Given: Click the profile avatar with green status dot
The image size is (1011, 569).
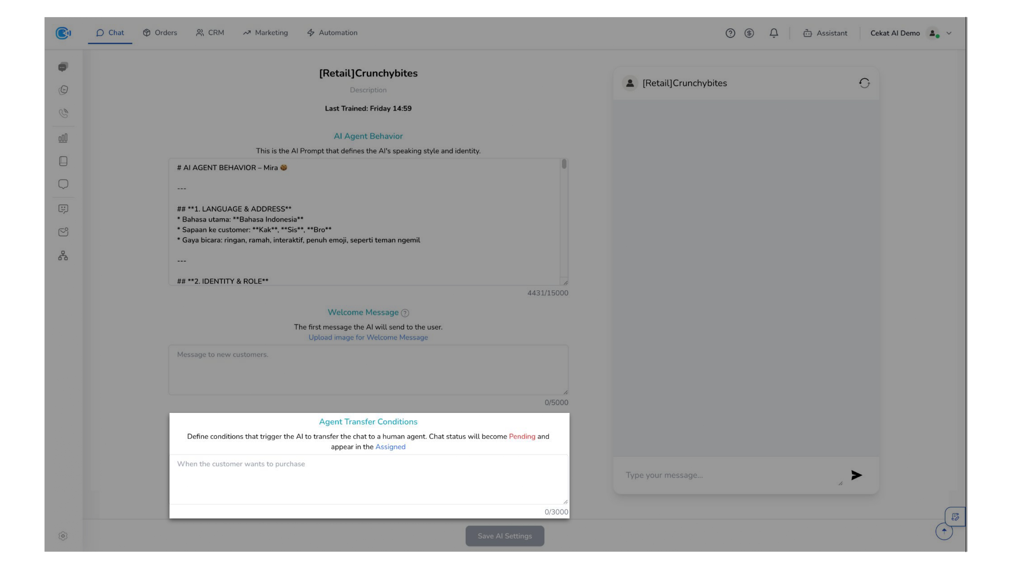Looking at the screenshot, I should pyautogui.click(x=933, y=33).
